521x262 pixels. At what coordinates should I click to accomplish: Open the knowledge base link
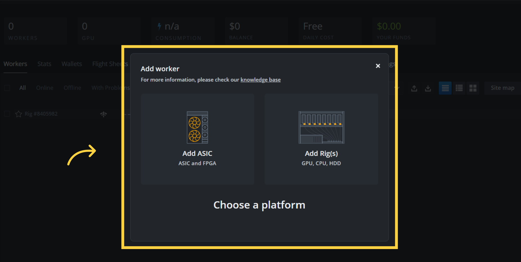pos(260,80)
